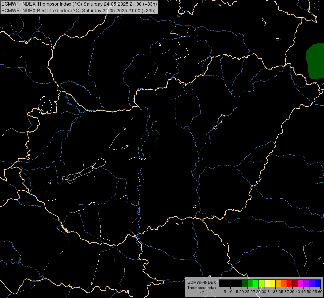Select the pale yellow 30–31 legend swatch
Viewport: 324px width, 298px height.
(x=267, y=283)
